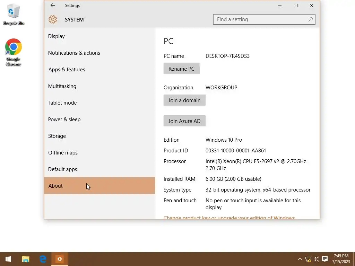Screen dimensions: 355x266
Task: Click the 32-bit operating system text
Action: click(258, 190)
